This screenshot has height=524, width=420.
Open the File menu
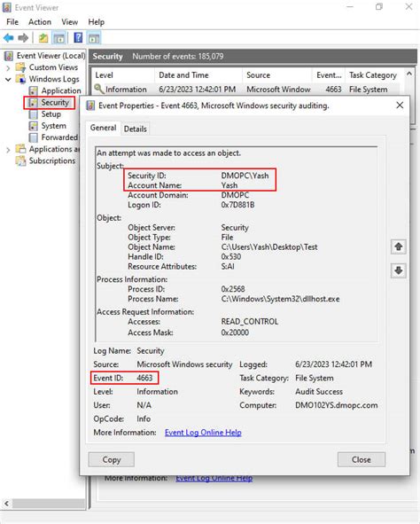[x=12, y=22]
